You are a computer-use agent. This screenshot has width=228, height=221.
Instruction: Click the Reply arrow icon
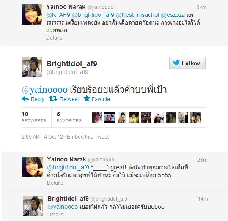coord(25,99)
